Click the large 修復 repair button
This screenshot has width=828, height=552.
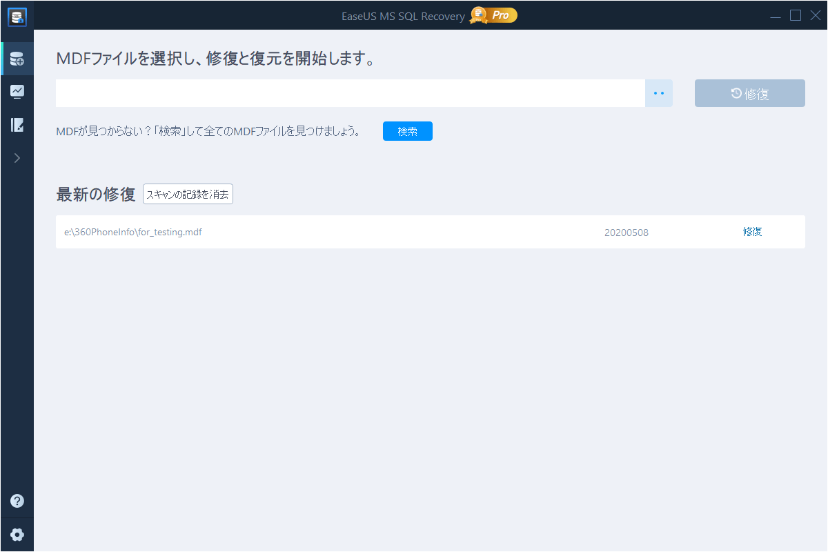(750, 93)
